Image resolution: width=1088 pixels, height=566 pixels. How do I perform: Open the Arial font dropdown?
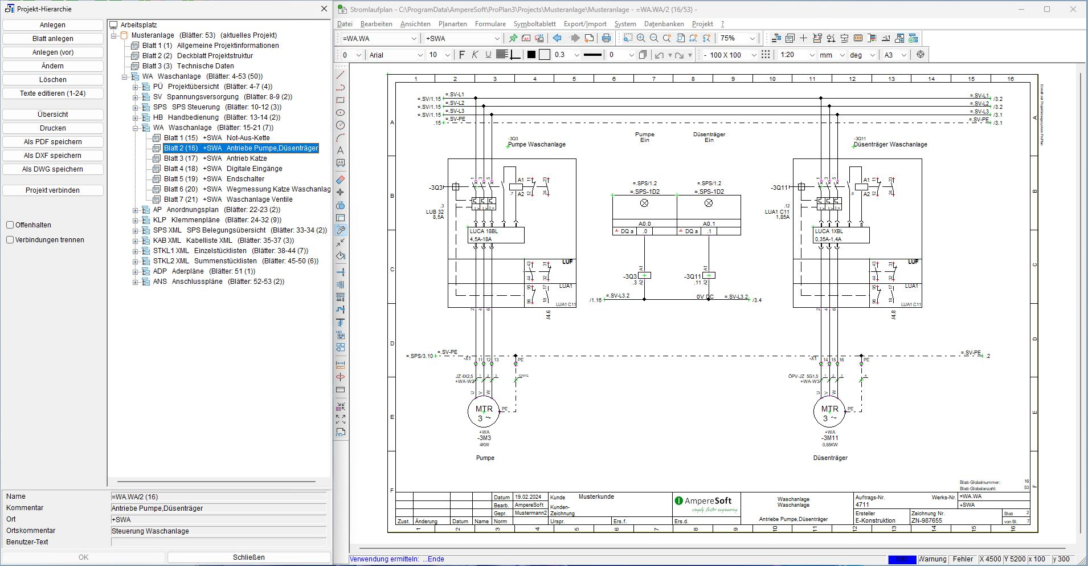click(420, 55)
